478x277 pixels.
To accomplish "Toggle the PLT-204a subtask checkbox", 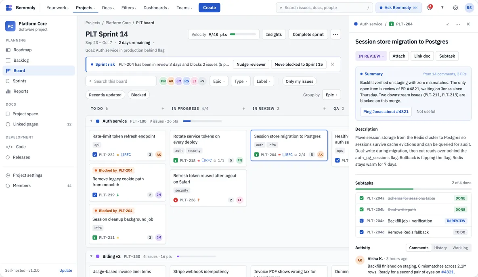I will tap(362, 198).
